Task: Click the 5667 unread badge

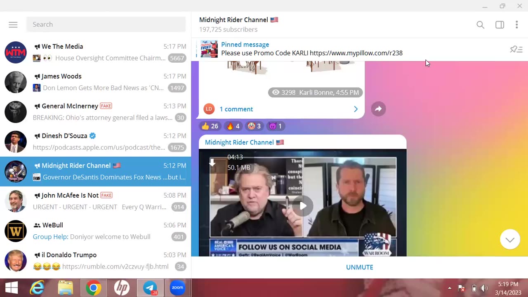Action: pyautogui.click(x=177, y=58)
